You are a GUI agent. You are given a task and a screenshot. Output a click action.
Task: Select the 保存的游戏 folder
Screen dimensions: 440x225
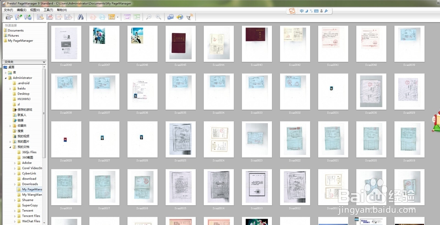coord(22,110)
